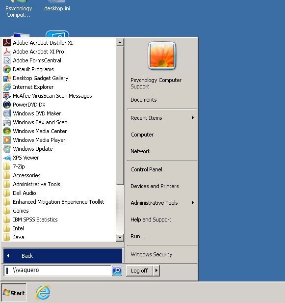The height and width of the screenshot is (303, 285).
Task: Click the user account flower picture
Action: click(162, 55)
